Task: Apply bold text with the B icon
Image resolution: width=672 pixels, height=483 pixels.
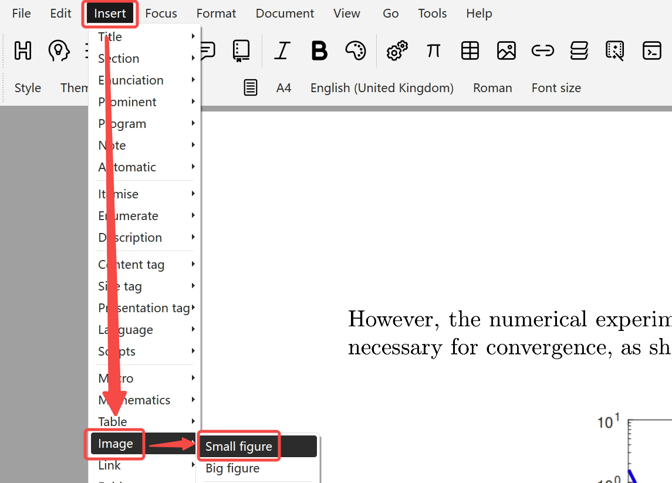Action: 319,50
